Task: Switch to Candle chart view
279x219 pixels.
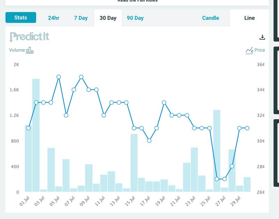Action: coord(211,18)
